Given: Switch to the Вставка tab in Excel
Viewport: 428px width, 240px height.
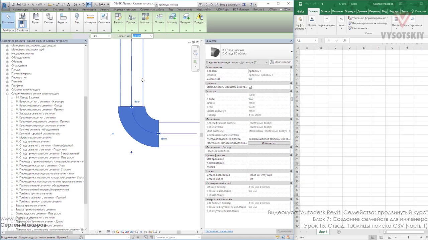Looking at the screenshot, I should pyautogui.click(x=325, y=11).
